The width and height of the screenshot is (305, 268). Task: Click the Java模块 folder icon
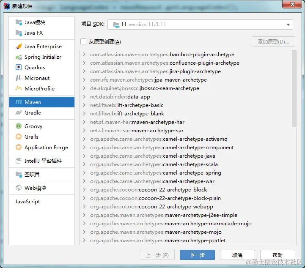click(19, 22)
